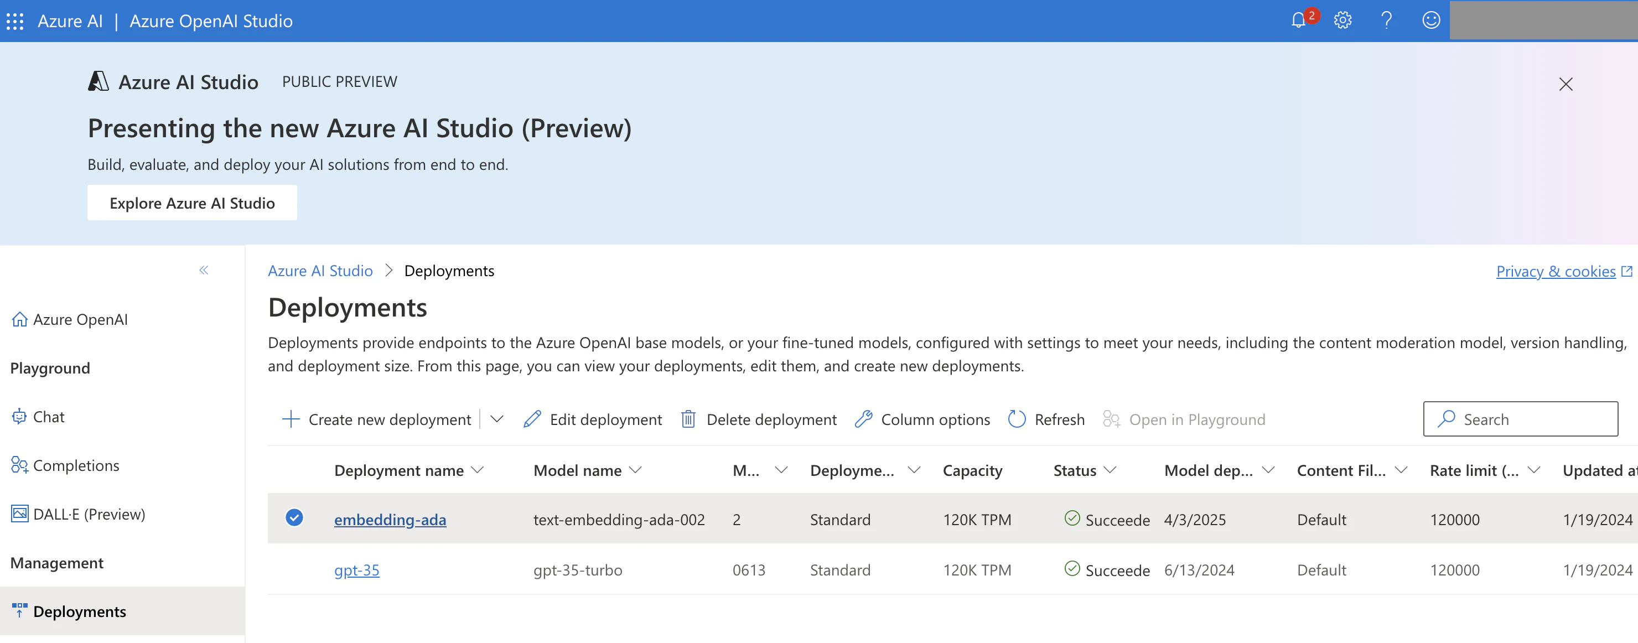Click the Deployments sidebar icon
This screenshot has height=643, width=1638.
tap(20, 610)
